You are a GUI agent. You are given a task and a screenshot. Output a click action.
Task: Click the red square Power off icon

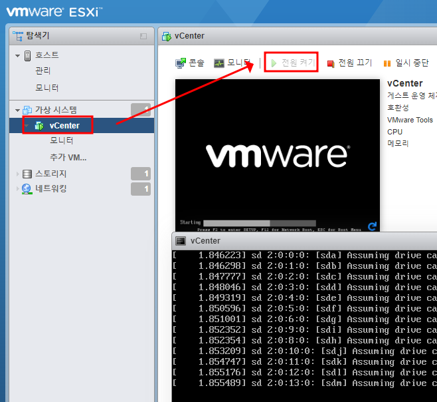coord(331,64)
